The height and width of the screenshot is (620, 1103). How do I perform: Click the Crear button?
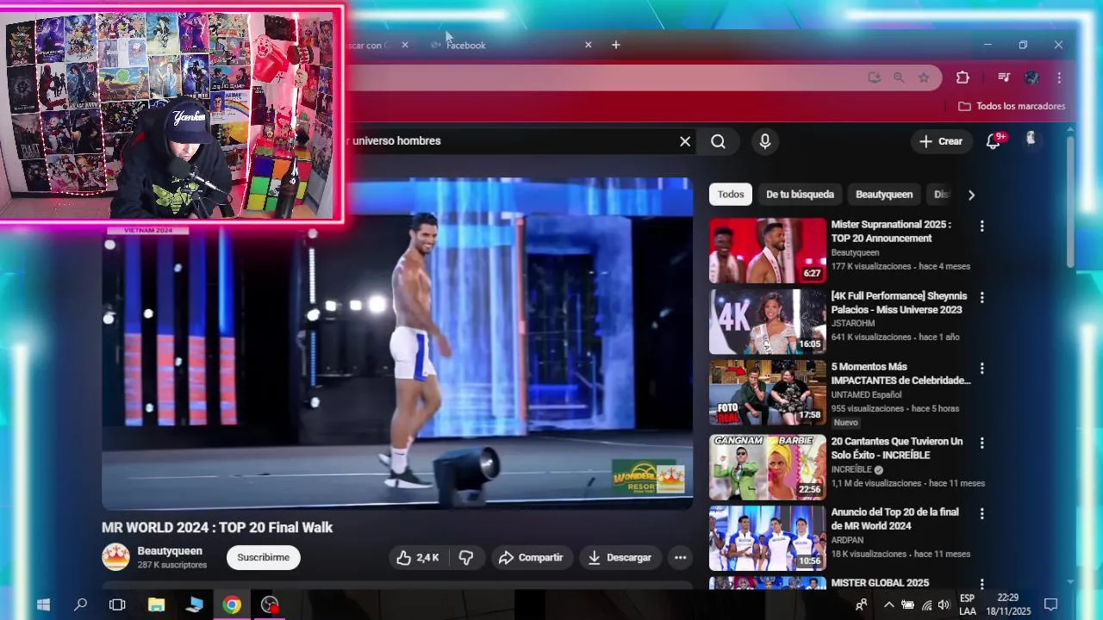[x=941, y=141]
